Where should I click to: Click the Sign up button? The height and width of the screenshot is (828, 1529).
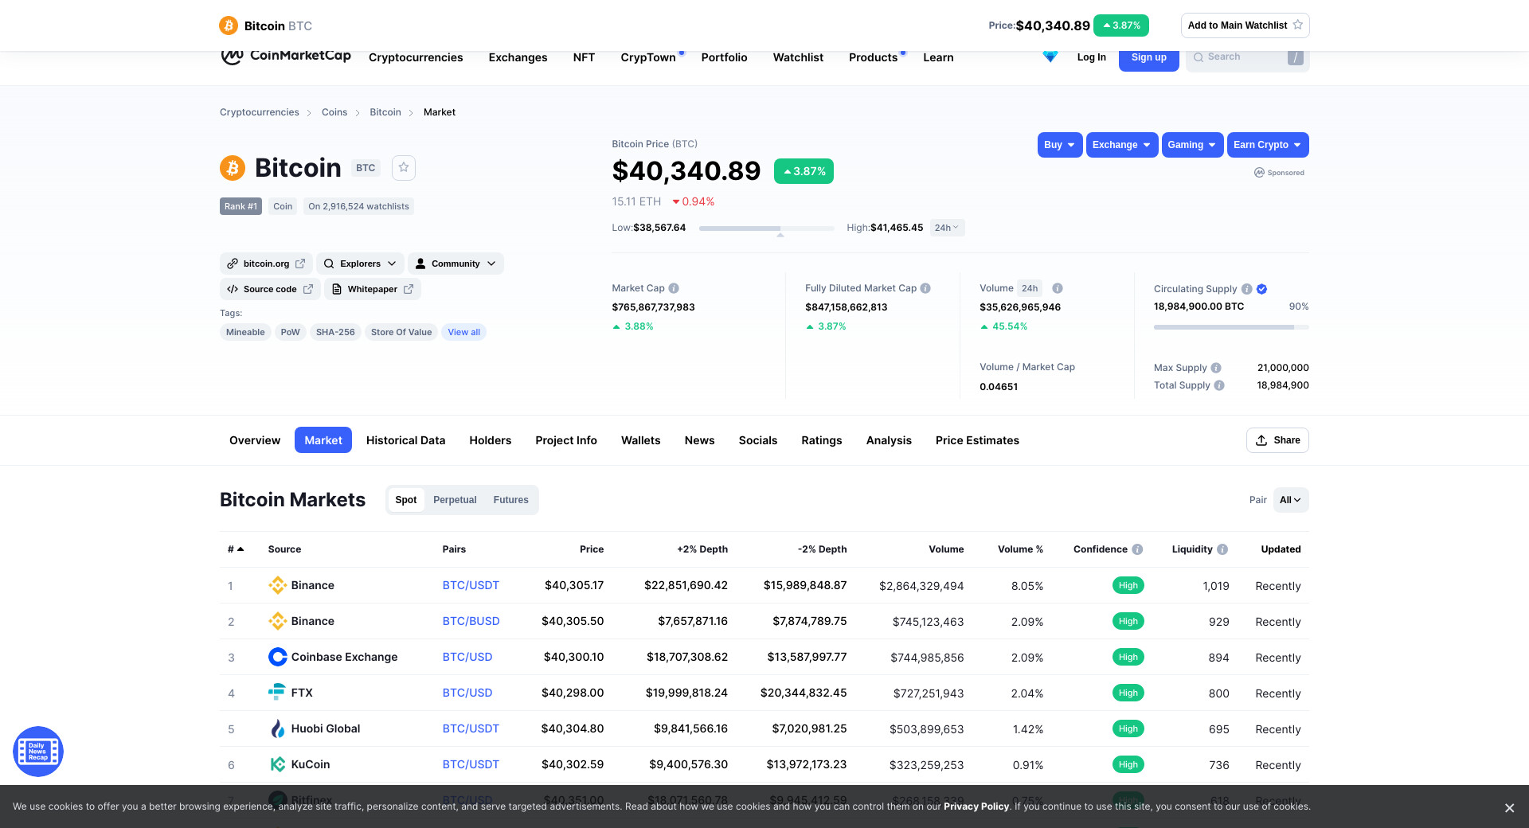[1148, 58]
